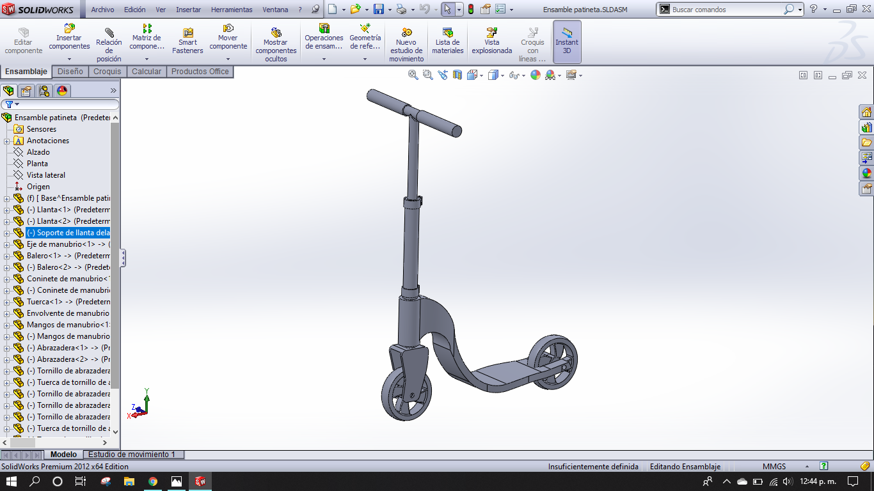Open the Operaciones de ensamblaje dropdown

click(324, 59)
